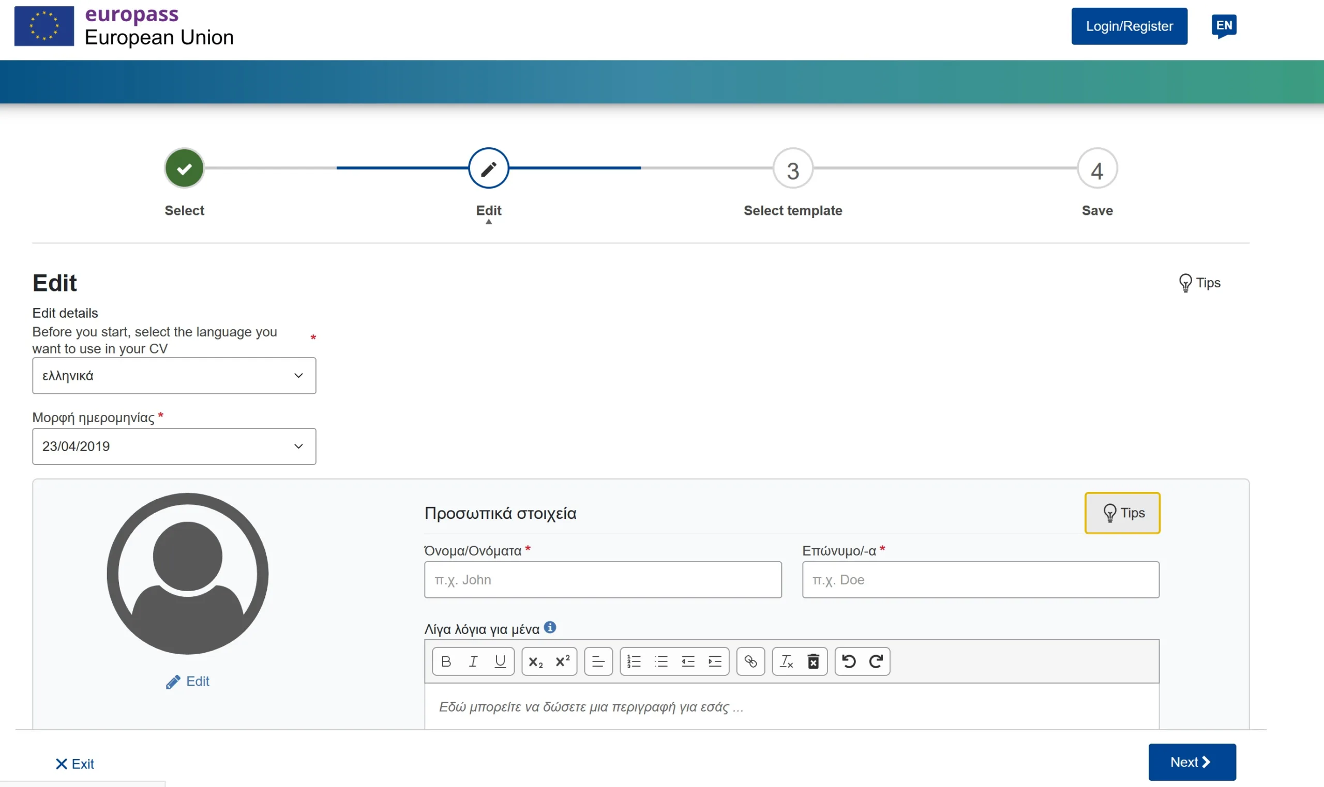This screenshot has width=1324, height=787.
Task: Click Edit link under profile photo
Action: pyautogui.click(x=187, y=682)
